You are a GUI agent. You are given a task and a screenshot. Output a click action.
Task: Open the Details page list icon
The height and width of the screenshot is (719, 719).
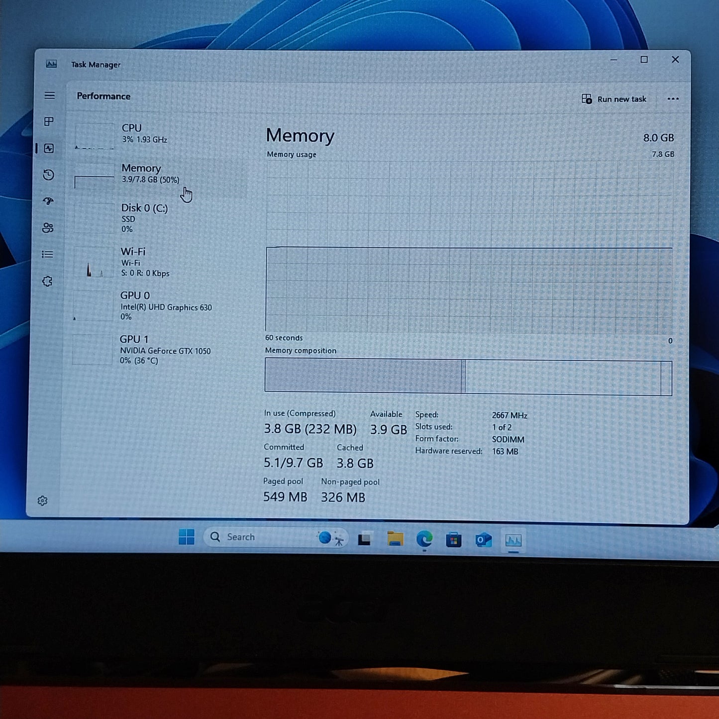click(47, 254)
